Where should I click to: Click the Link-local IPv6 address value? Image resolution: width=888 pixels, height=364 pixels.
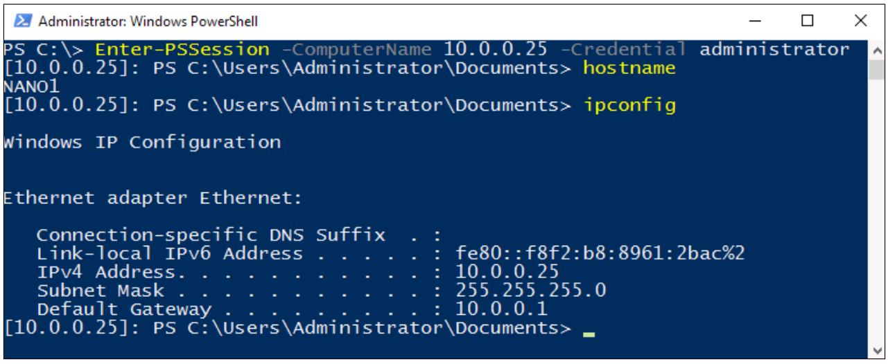[600, 253]
